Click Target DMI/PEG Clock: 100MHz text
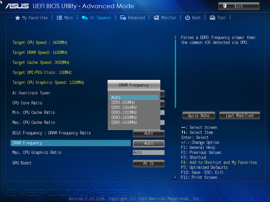The image size is (270, 202). click(x=42, y=72)
